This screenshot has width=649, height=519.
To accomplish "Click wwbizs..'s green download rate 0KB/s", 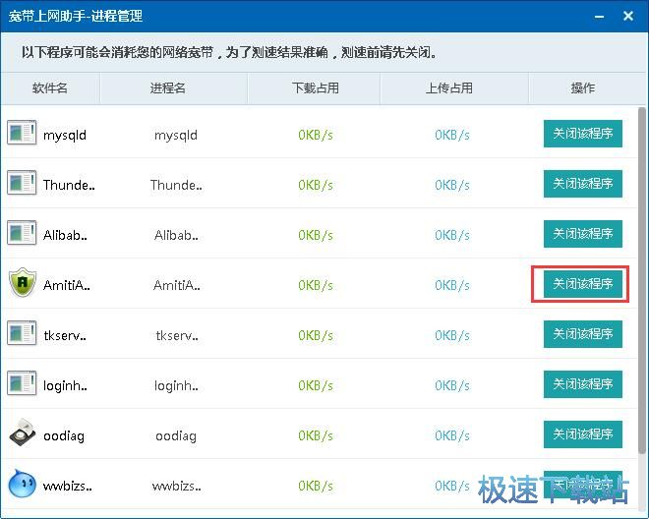I will point(316,486).
